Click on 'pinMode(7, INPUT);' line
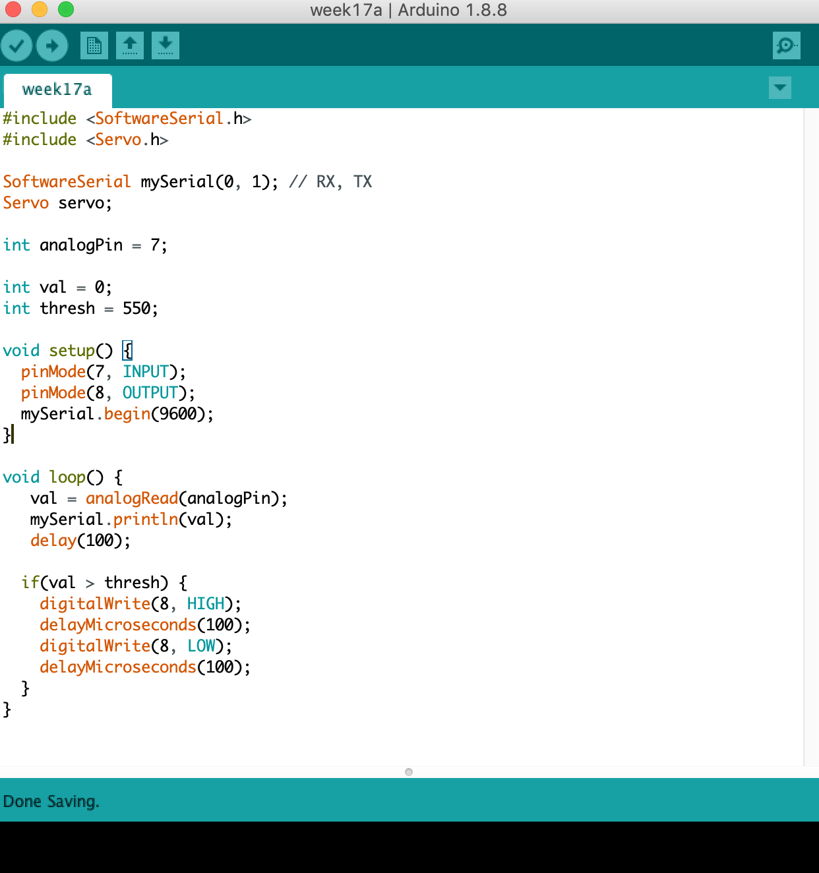The width and height of the screenshot is (819, 873). coord(104,372)
